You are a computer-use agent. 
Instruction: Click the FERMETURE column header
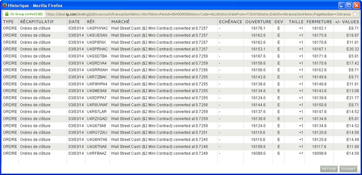pos(320,22)
